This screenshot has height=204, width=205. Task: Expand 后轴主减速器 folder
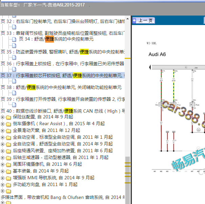point(2,158)
